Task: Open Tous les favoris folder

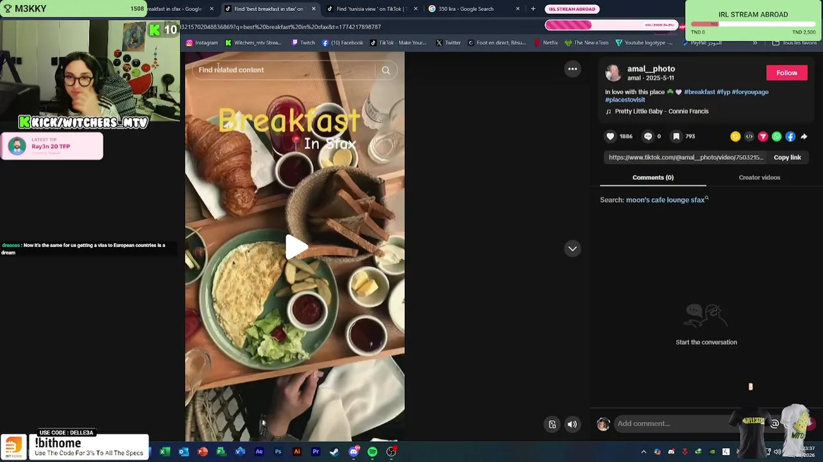Action: pos(795,43)
